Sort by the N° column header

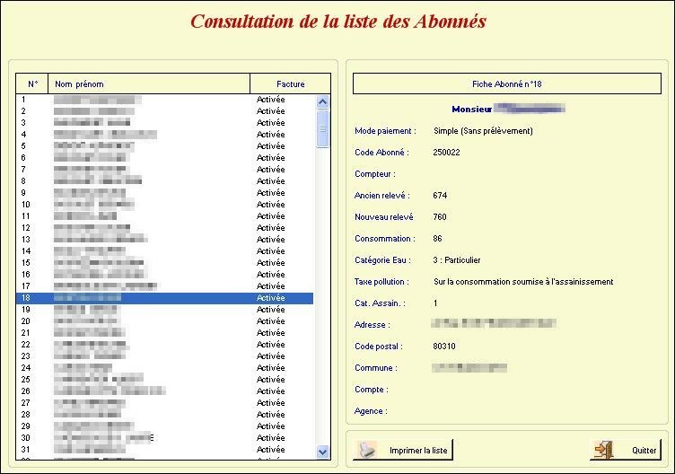point(32,84)
